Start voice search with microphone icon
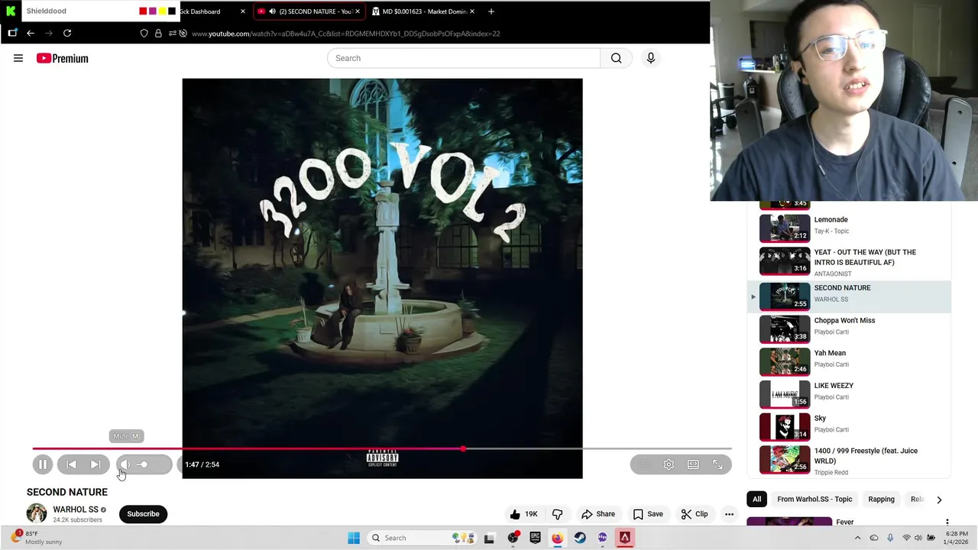978x550 pixels. point(651,58)
